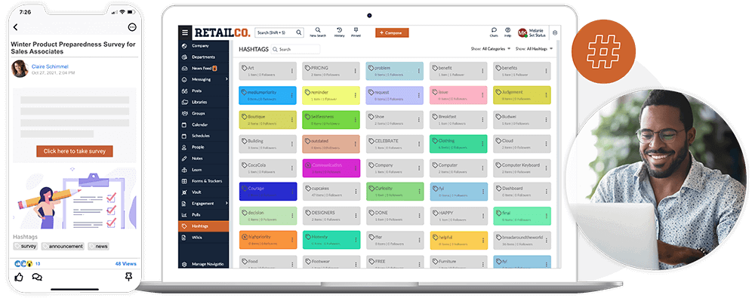Image resolution: width=755 pixels, height=298 pixels.
Task: Expand the Show All Hashtags dropdown
Action: (x=535, y=48)
